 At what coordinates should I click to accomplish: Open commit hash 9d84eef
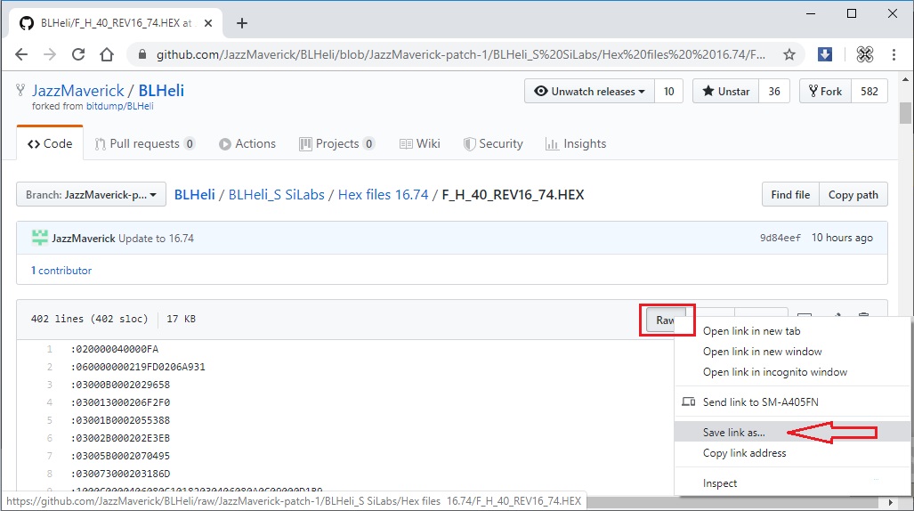tap(780, 238)
